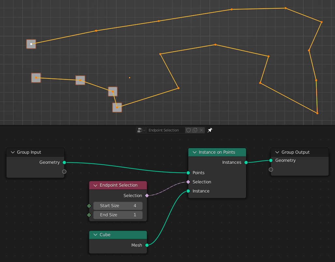Create a copy of the node group
Viewport: 335px width, 262px height.
(x=195, y=130)
